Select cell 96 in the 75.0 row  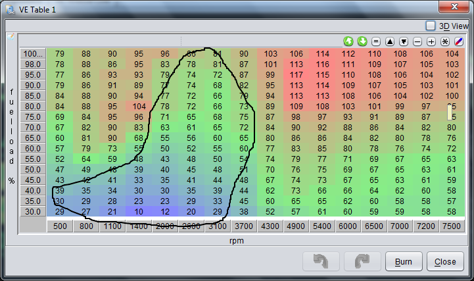pos(139,116)
